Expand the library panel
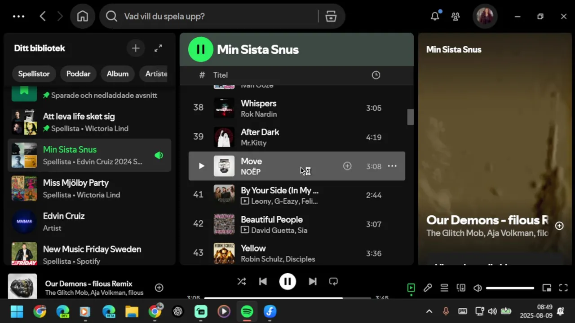 pos(158,48)
